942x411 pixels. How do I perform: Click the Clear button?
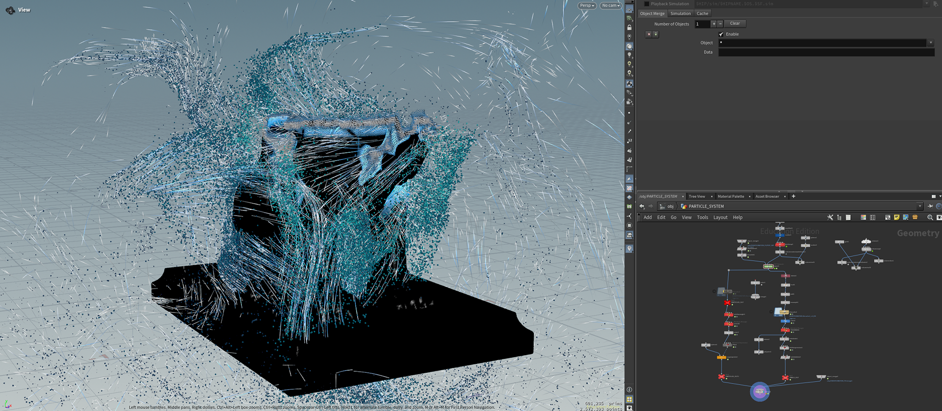coord(735,24)
